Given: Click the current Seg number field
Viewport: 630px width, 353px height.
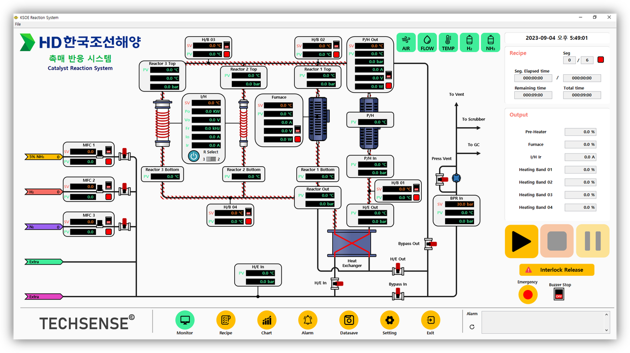Looking at the screenshot, I should (x=569, y=60).
